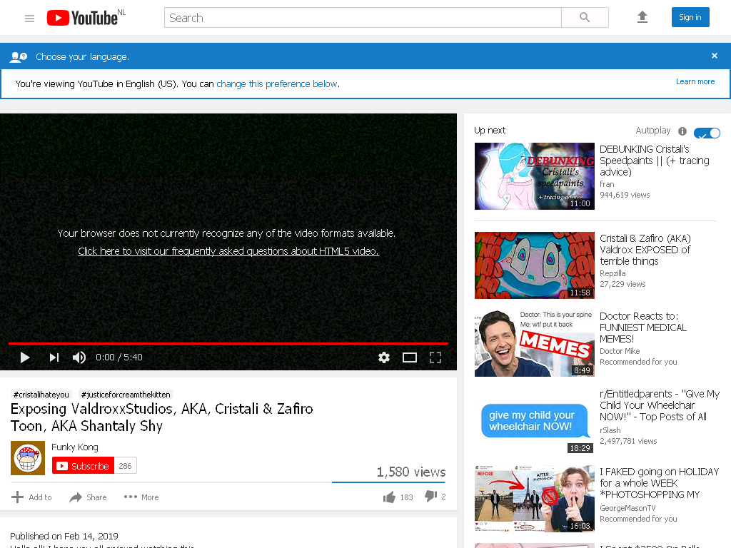Screen dimensions: 731x548
Task: Show Autoplay info tooltip icon
Action: pos(682,131)
